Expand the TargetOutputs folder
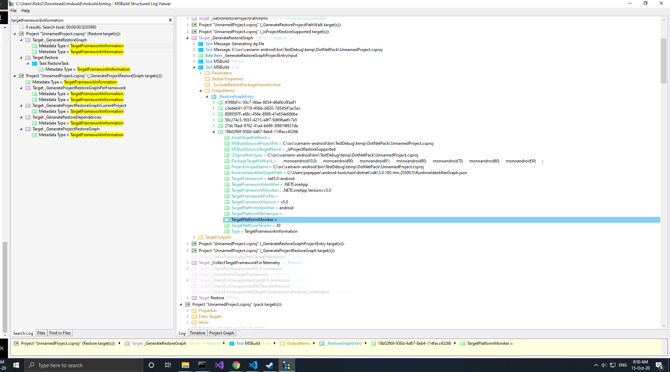 (194, 237)
